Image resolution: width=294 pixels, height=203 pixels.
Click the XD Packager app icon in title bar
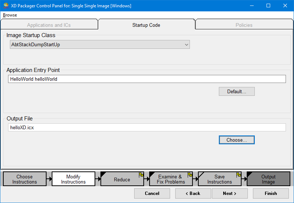click(5, 6)
